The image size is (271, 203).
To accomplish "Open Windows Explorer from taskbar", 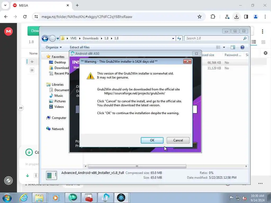I will pos(39,198).
